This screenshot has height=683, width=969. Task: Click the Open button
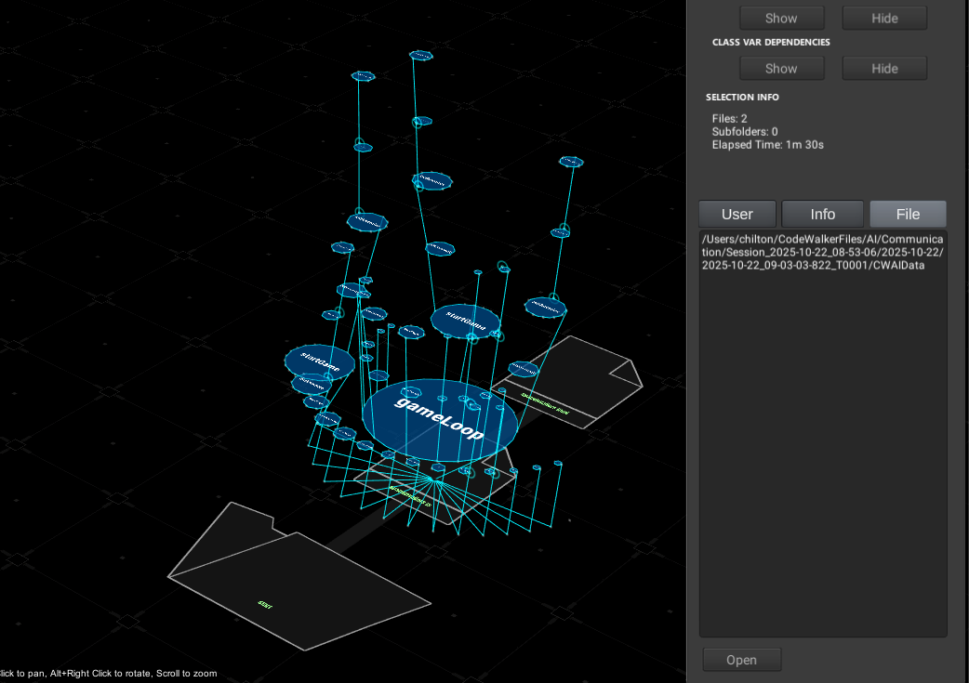click(741, 660)
